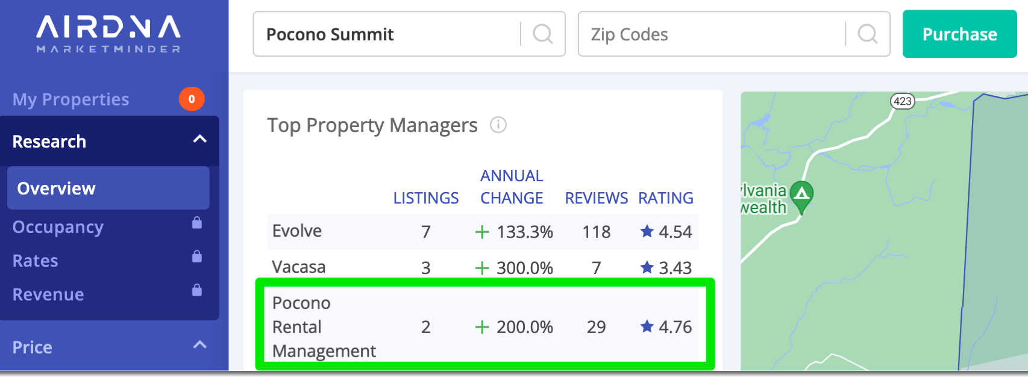Click the green plus beside 133.3%
Viewport: 1028px width, 377px height.
click(482, 232)
